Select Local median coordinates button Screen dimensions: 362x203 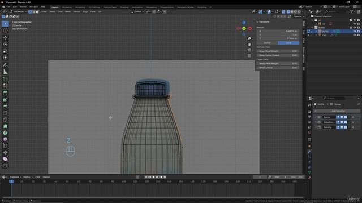pos(288,43)
